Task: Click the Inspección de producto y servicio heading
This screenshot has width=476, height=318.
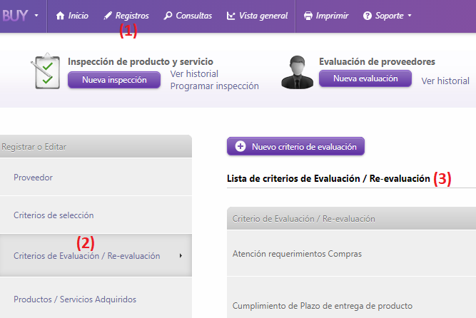Action: pos(141,61)
